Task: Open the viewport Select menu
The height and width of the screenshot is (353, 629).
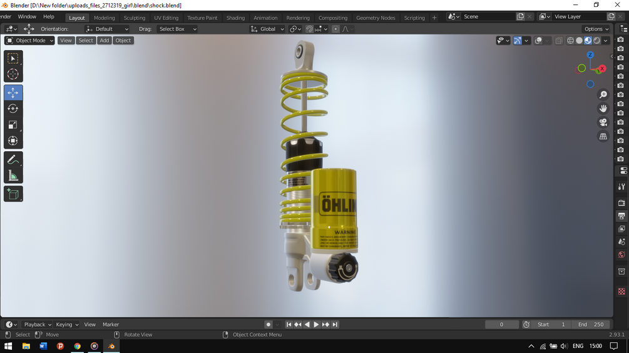Action: click(86, 41)
